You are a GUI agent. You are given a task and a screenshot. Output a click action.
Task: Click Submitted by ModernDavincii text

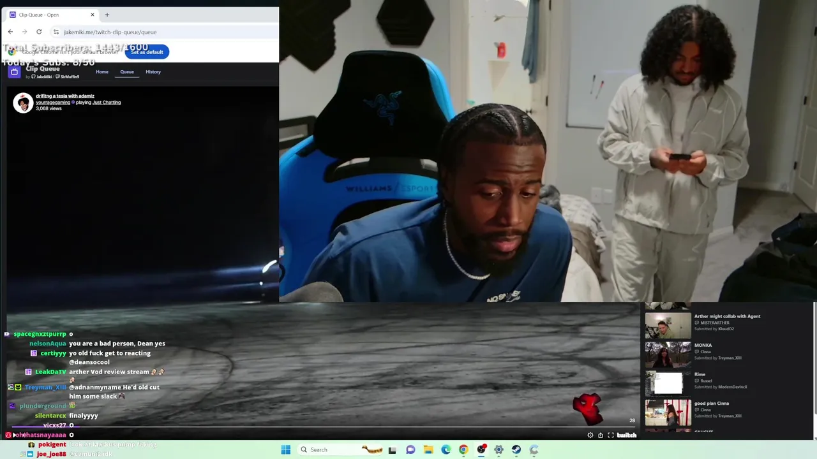point(721,387)
